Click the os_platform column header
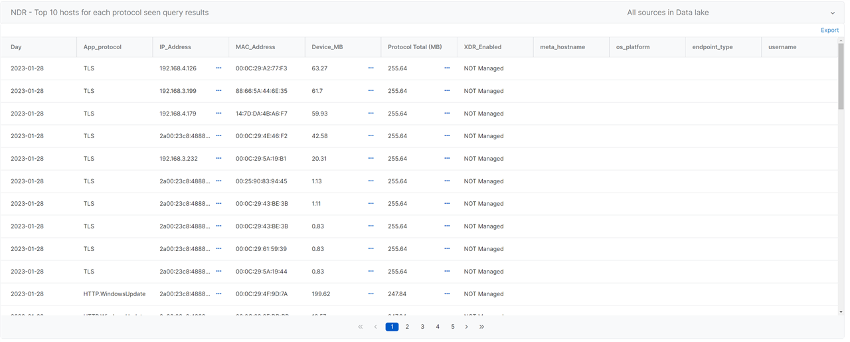The height and width of the screenshot is (342, 850). coord(647,47)
